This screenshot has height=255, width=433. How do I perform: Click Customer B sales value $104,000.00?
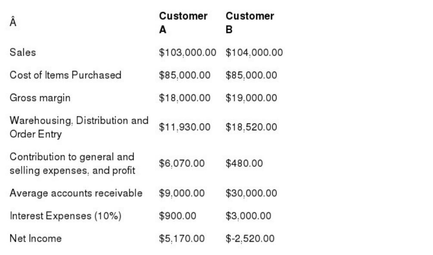(x=254, y=52)
